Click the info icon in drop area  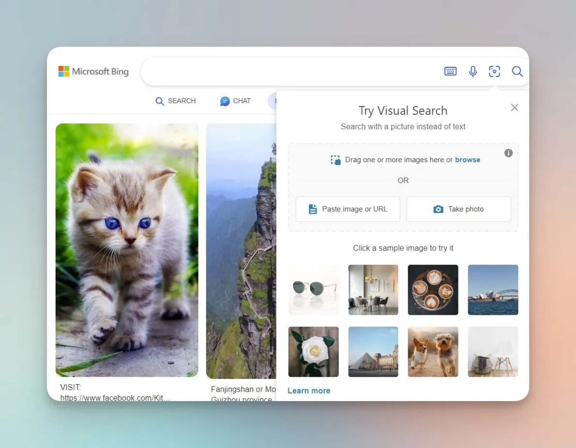[x=508, y=153]
